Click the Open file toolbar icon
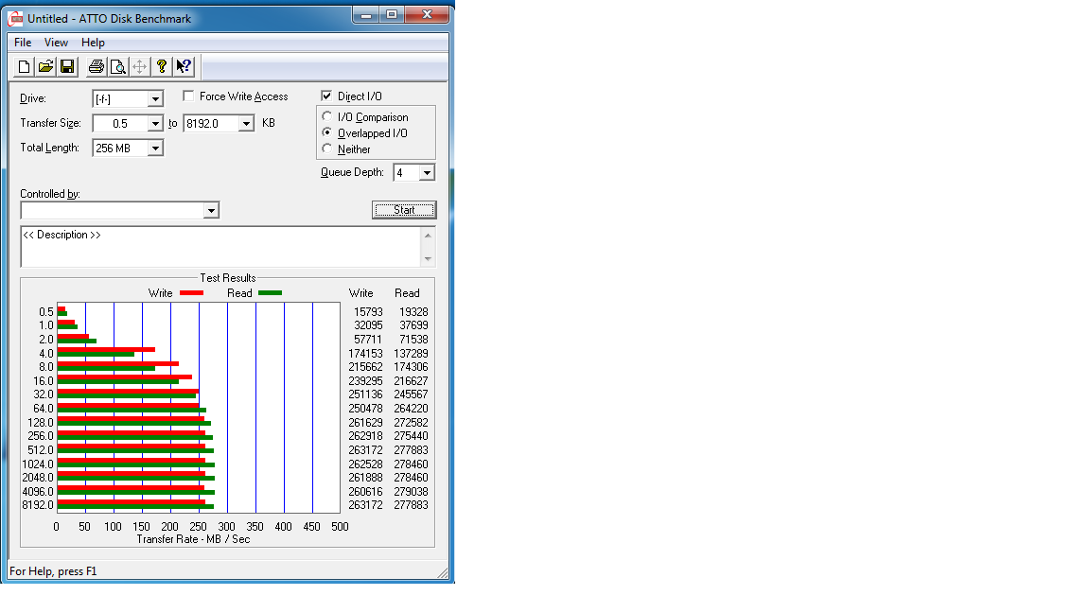Image resolution: width=1090 pixels, height=613 pixels. pos(45,67)
